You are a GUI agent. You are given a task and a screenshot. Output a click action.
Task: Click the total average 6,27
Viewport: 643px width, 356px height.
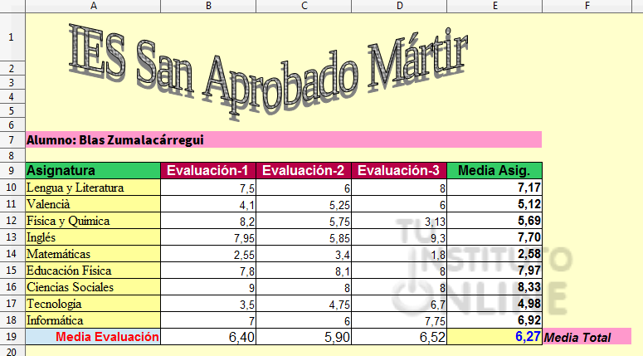click(494, 336)
